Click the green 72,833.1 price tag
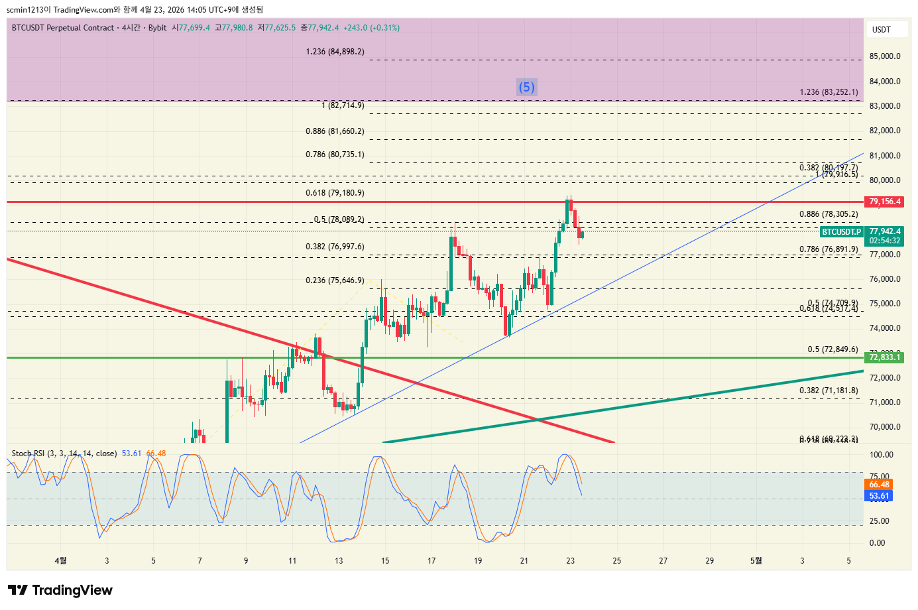The height and width of the screenshot is (610, 918). tap(885, 357)
